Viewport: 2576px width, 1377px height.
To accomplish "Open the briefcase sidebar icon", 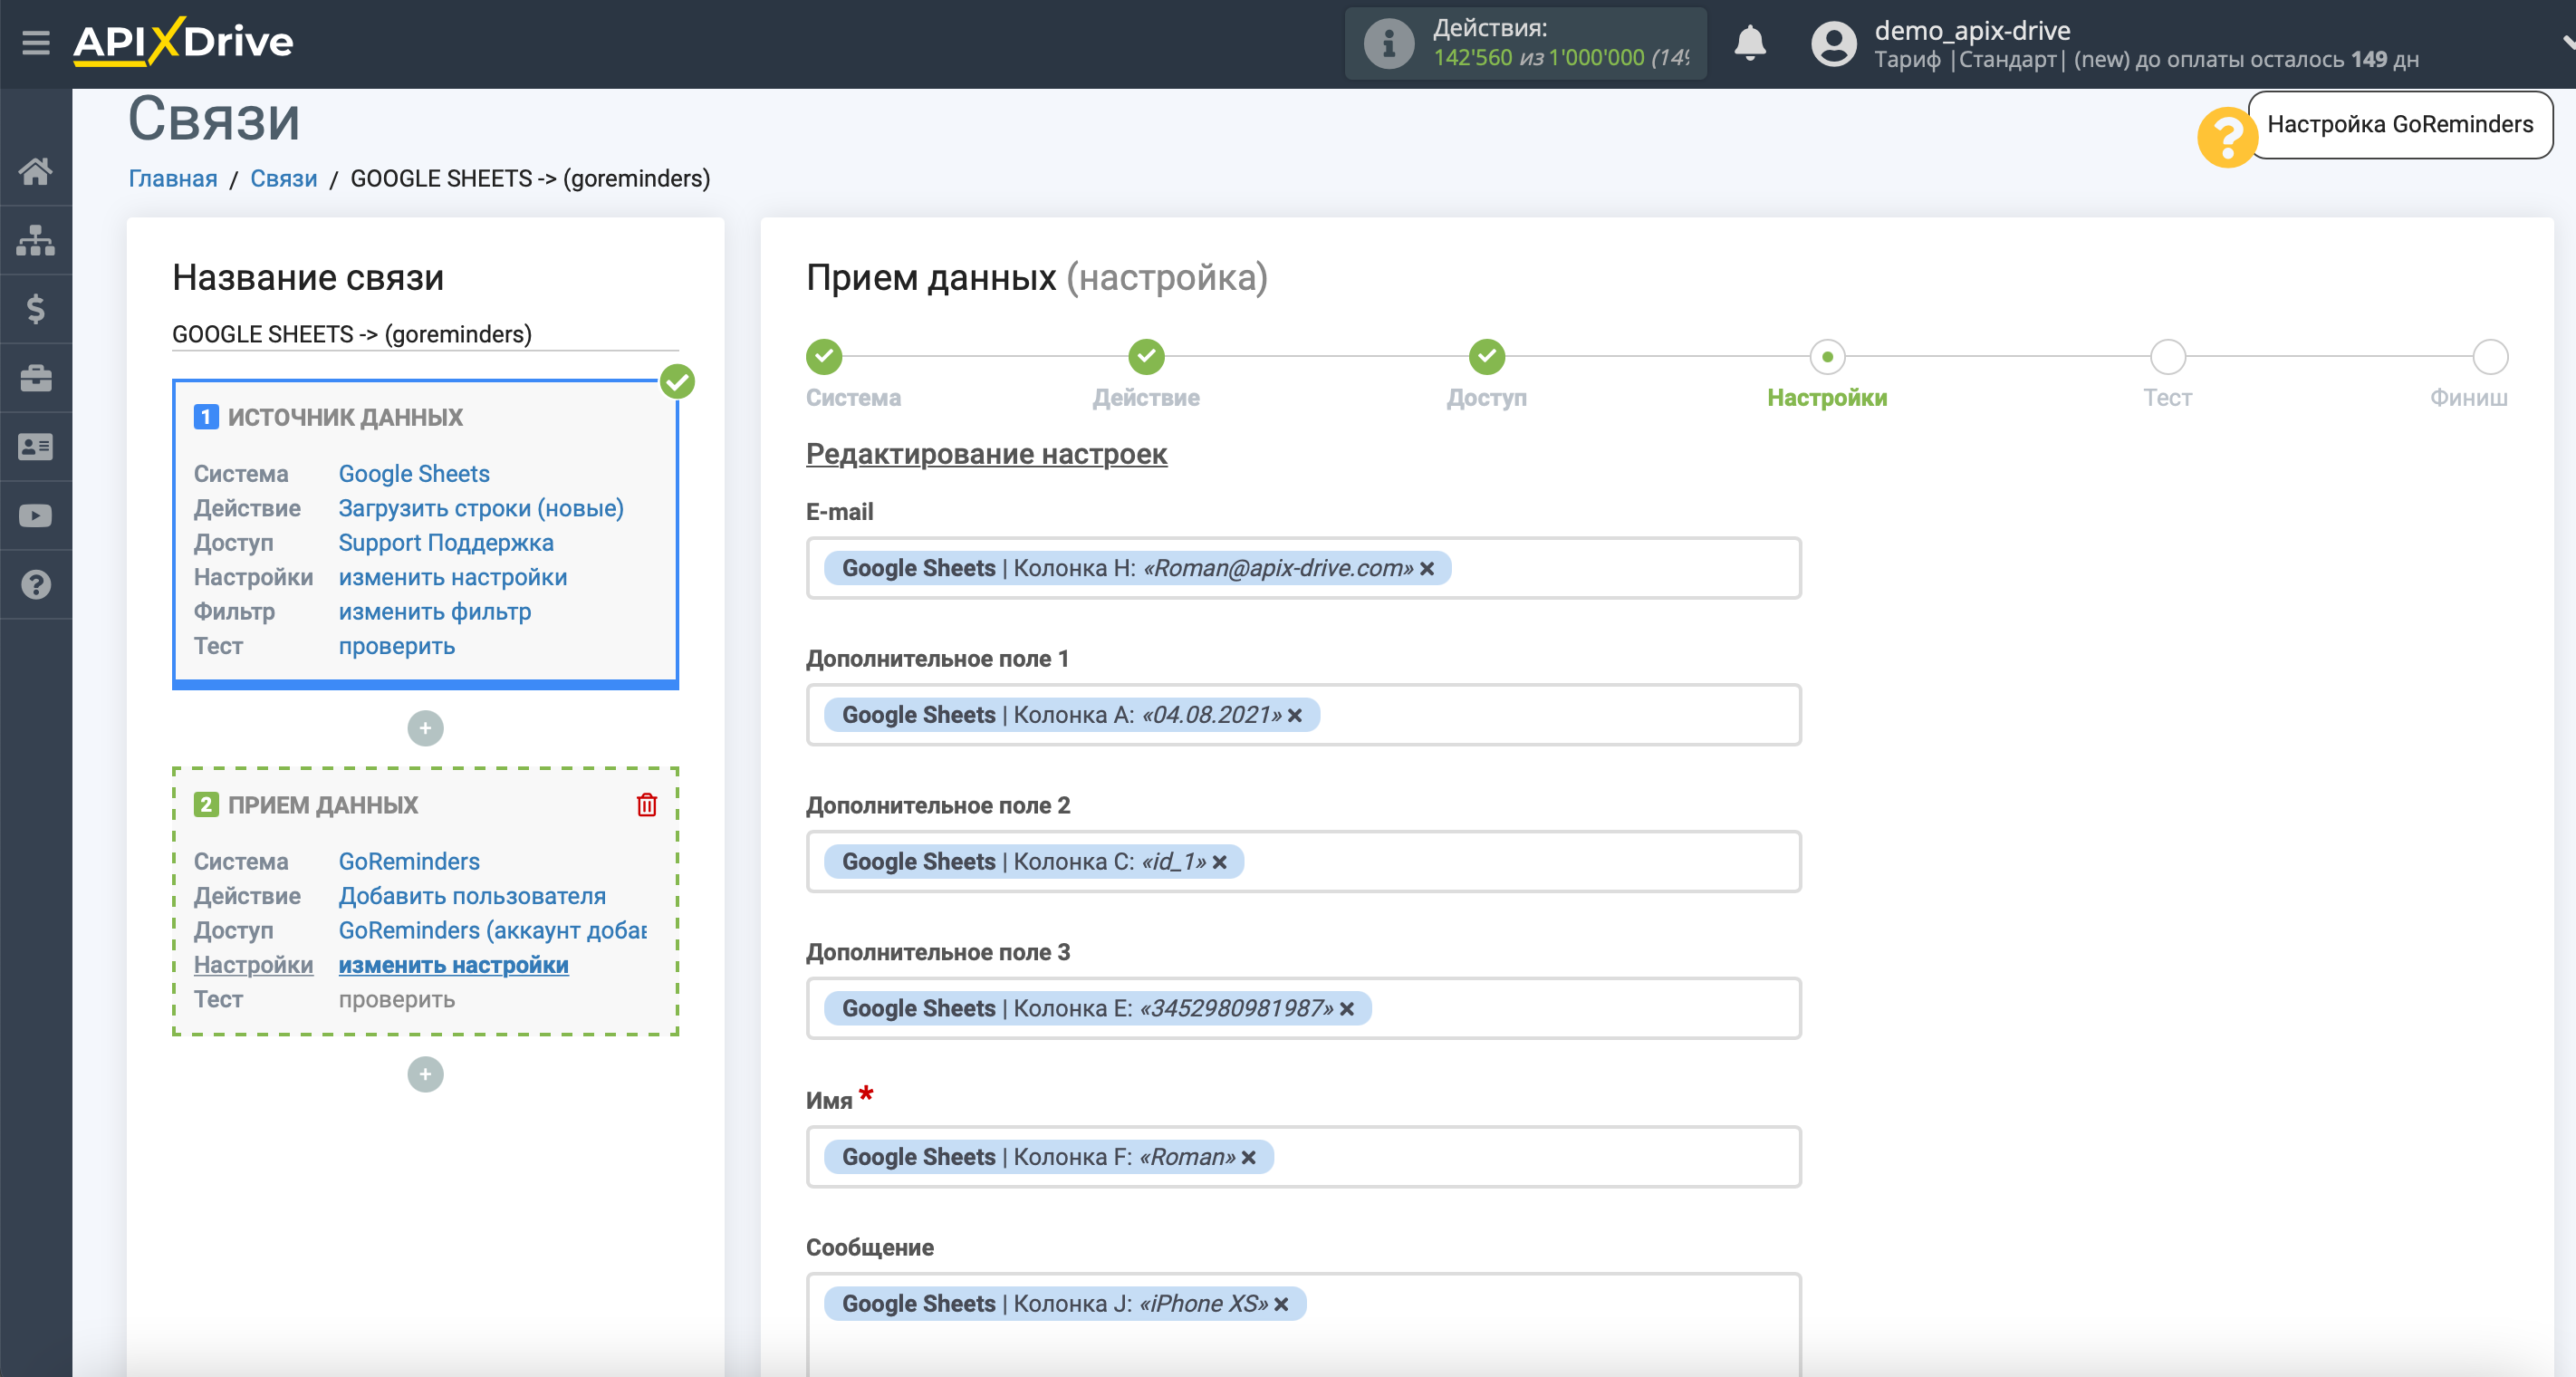I will click(36, 378).
